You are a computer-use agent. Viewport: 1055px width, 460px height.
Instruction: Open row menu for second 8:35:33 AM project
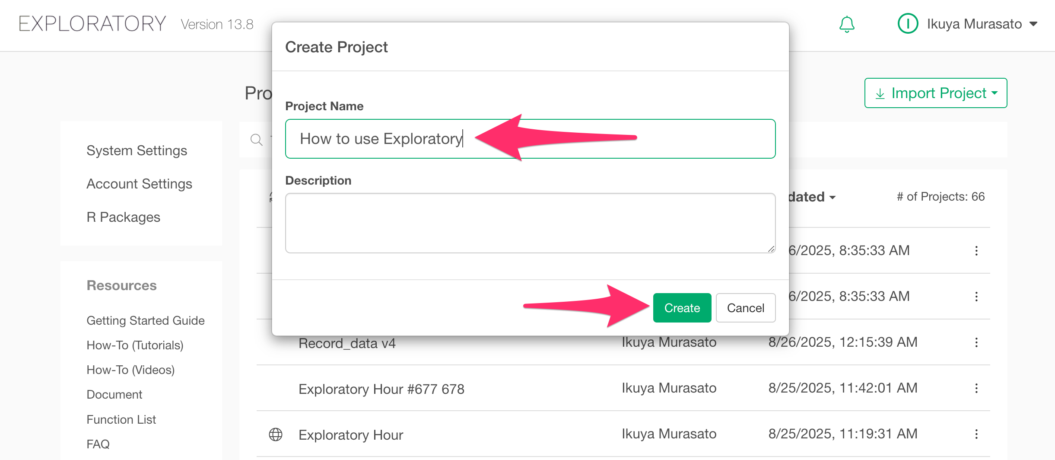point(976,297)
